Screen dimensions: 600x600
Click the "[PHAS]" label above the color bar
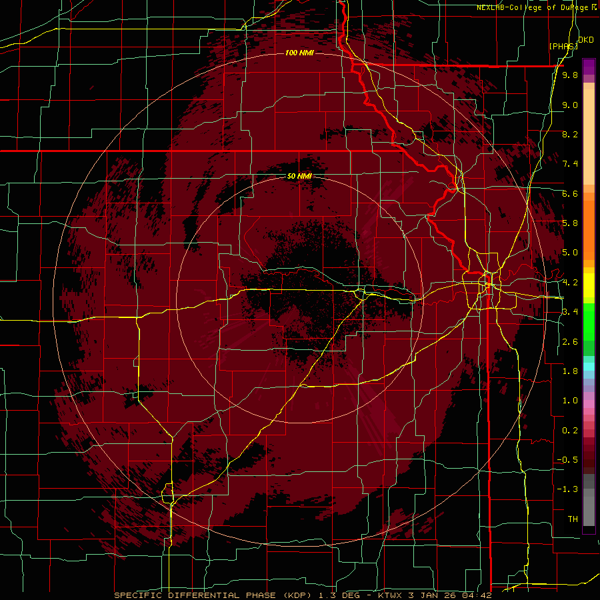coord(563,47)
